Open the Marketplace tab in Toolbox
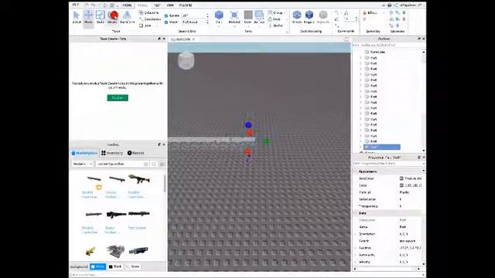The width and height of the screenshot is (495, 278). (x=84, y=153)
